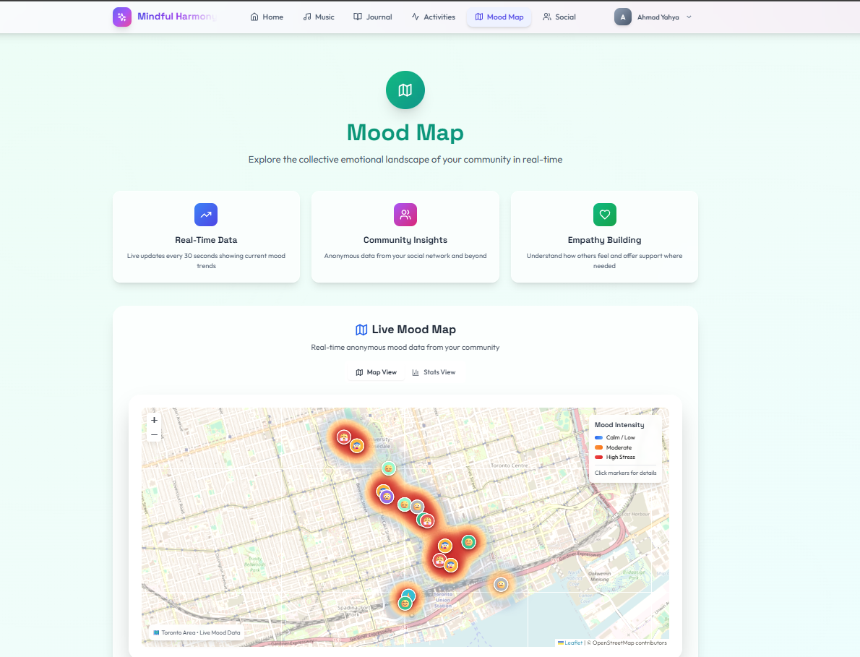This screenshot has height=657, width=860.
Task: Open the Activities nav item
Action: (433, 17)
